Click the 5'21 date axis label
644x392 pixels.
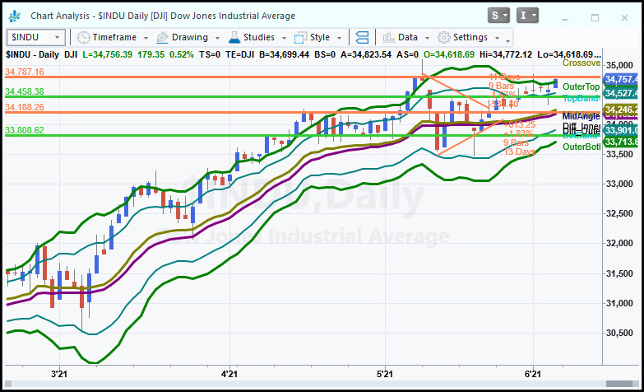[385, 375]
